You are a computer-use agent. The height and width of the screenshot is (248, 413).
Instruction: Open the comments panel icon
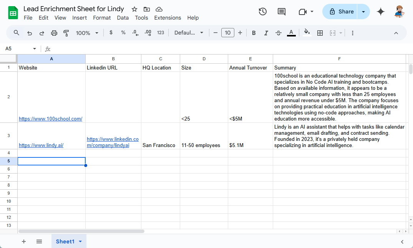pos(281,12)
